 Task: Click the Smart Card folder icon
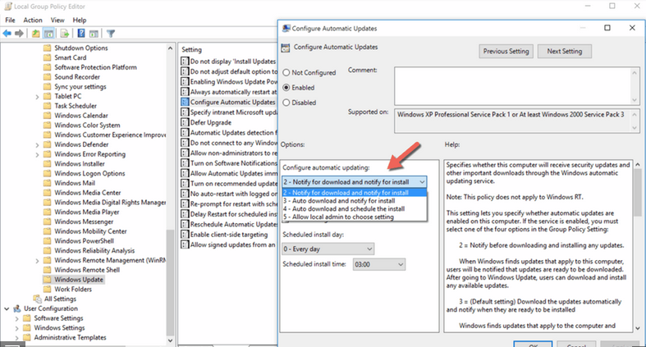48,57
